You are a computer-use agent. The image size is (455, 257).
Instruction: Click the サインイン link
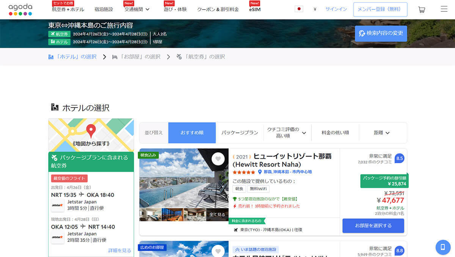pos(336,9)
